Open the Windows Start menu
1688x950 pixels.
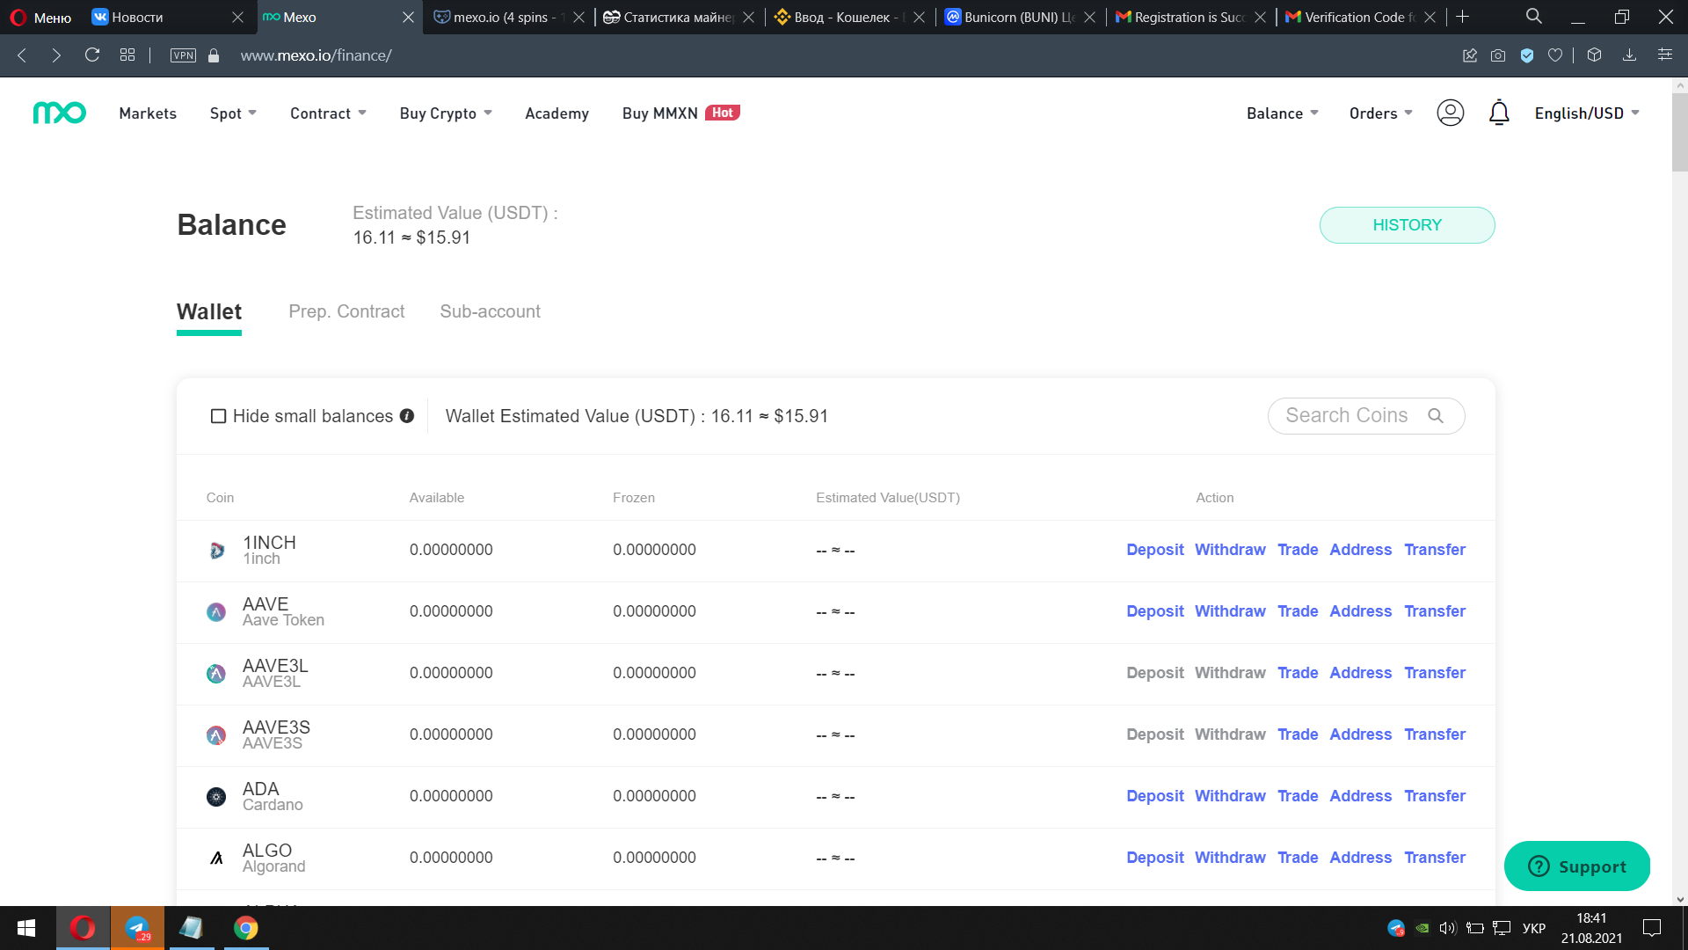pos(26,928)
